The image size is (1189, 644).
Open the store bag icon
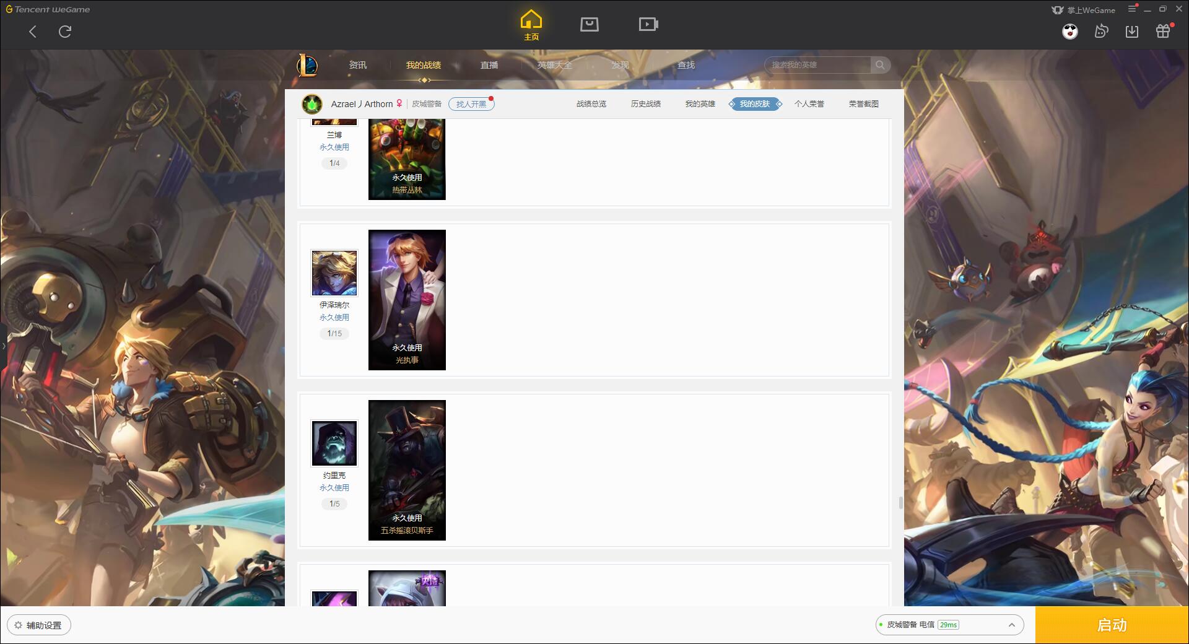point(590,24)
